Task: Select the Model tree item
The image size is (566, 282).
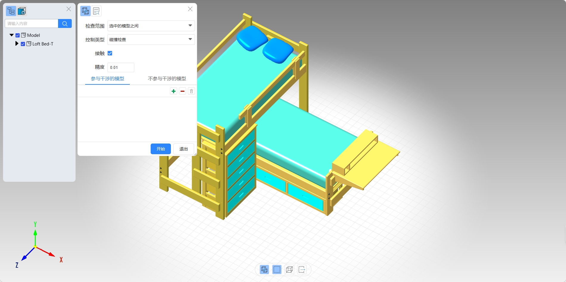Action: 33,35
